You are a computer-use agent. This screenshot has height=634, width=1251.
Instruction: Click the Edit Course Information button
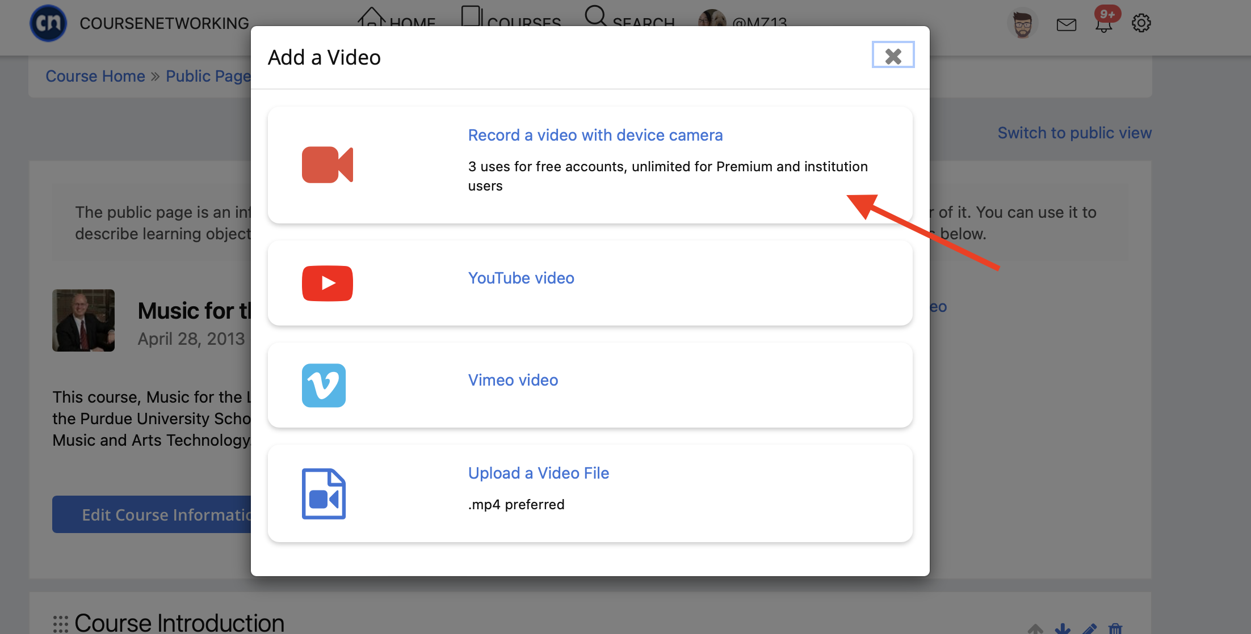(152, 514)
